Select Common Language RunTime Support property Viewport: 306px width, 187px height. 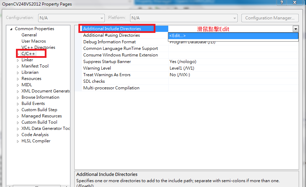coord(120,48)
